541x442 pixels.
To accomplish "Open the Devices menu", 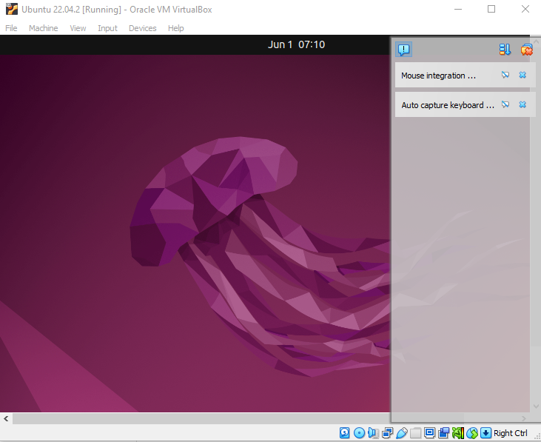I will tap(143, 28).
